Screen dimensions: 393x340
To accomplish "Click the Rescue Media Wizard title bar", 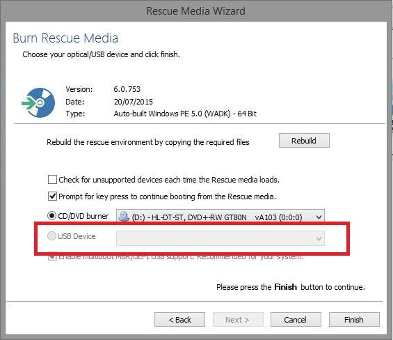I will coord(195,10).
